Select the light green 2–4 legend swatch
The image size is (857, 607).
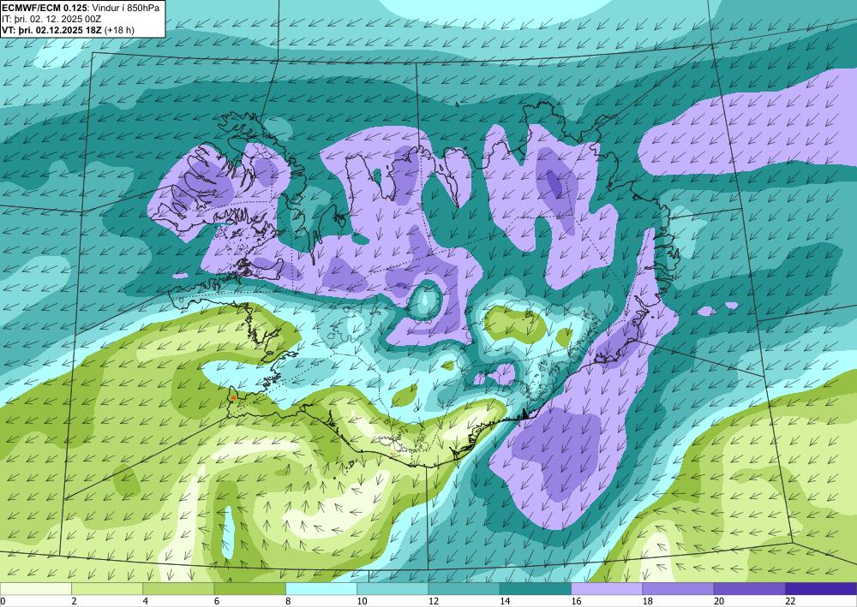pyautogui.click(x=107, y=588)
